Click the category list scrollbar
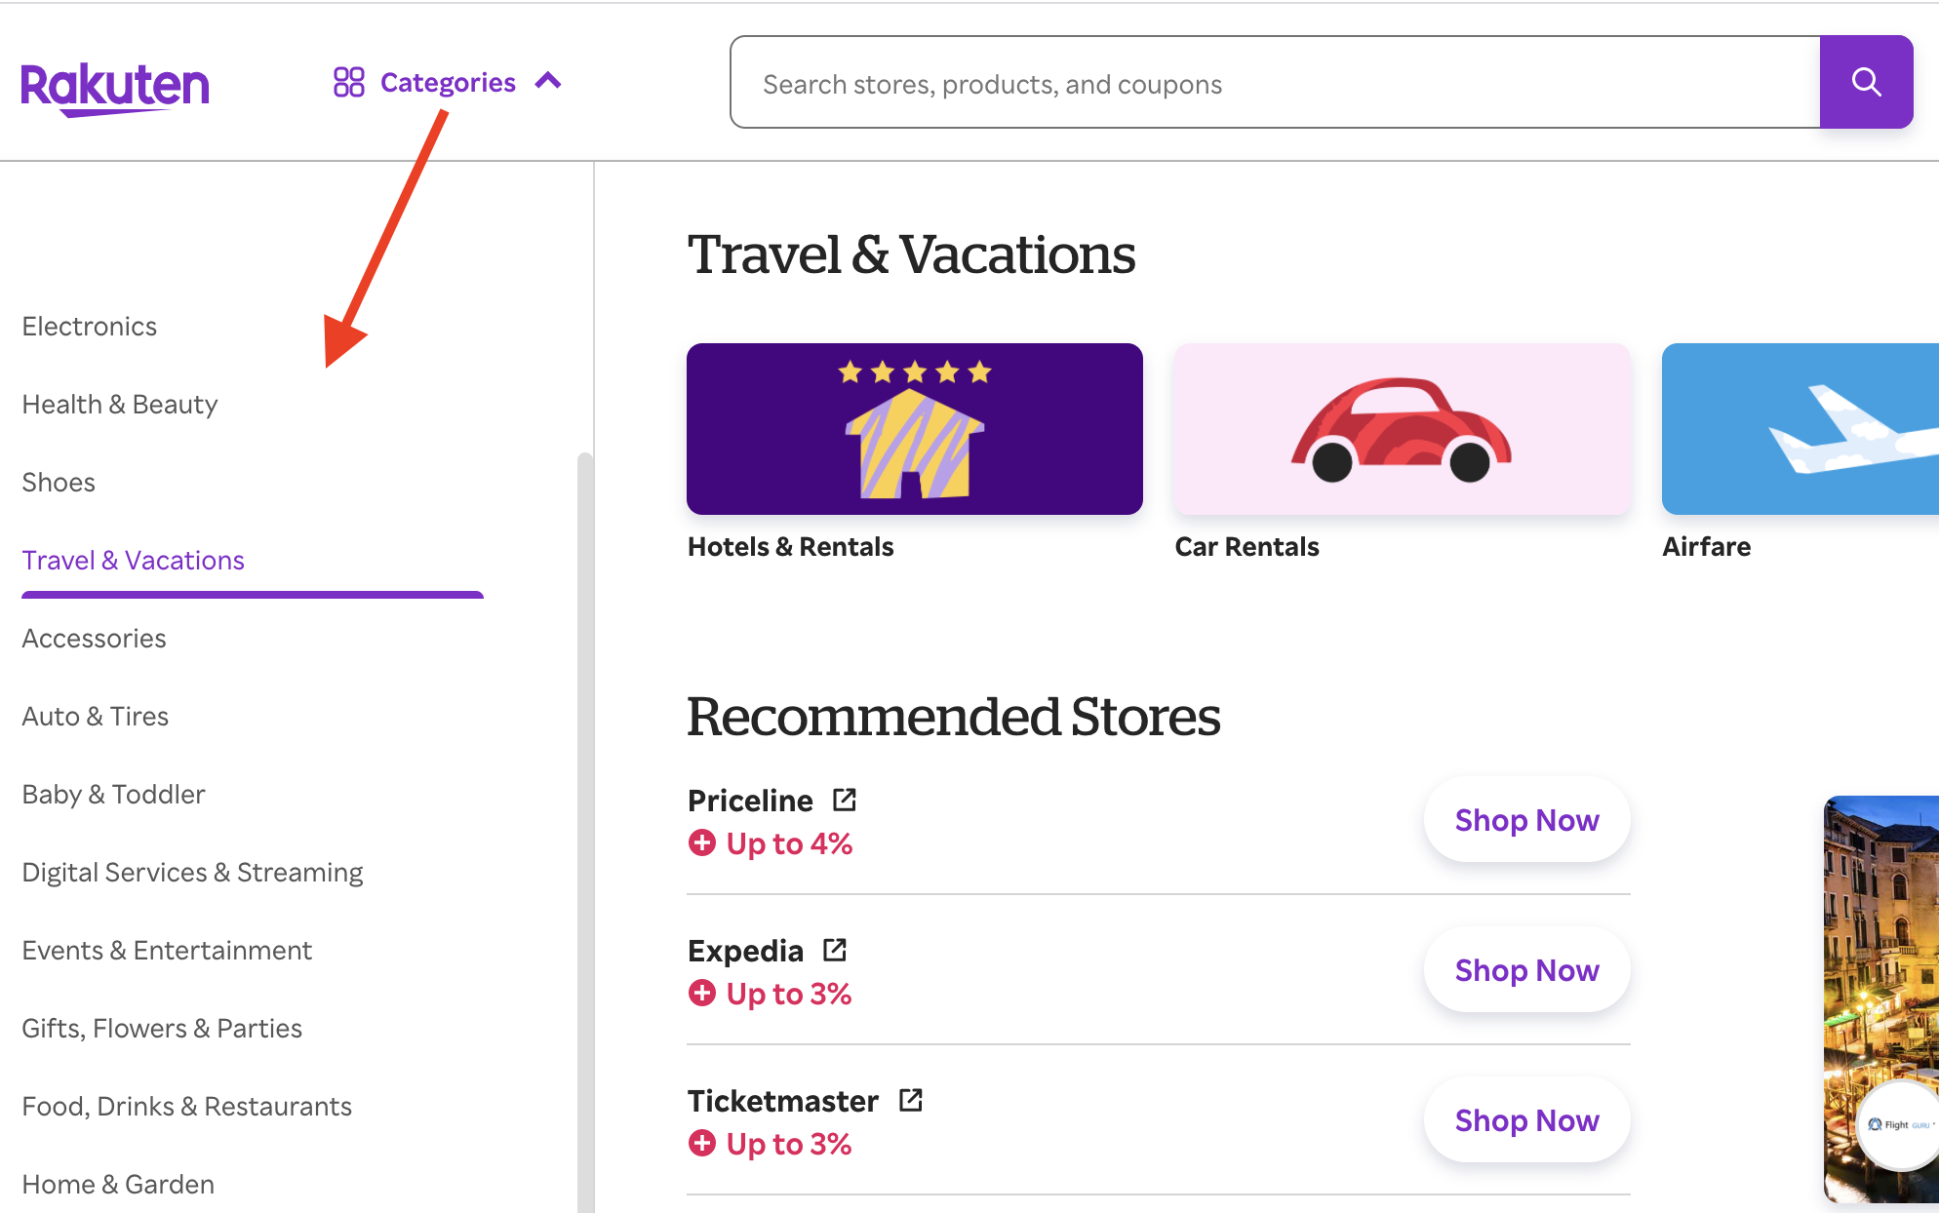Viewport: 1939px width, 1213px height. click(x=585, y=832)
